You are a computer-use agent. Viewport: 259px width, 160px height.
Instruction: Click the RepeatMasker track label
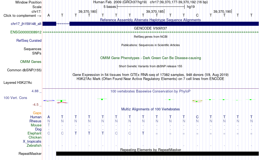30,154
